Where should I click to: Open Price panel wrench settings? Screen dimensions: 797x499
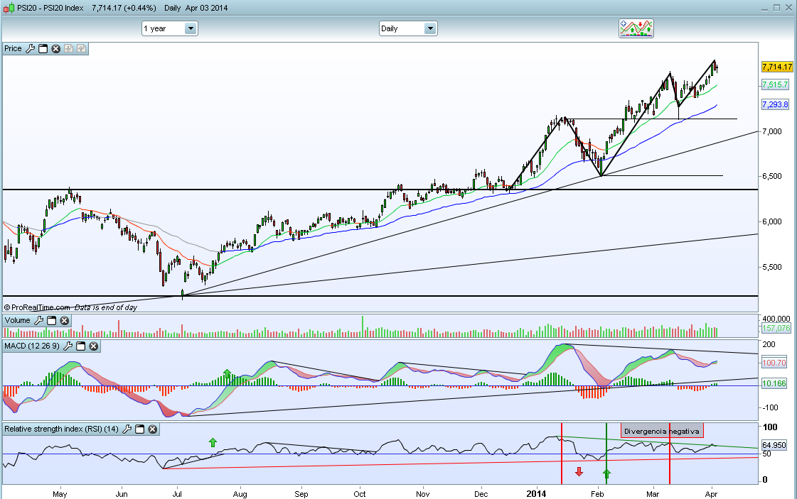click(30, 49)
